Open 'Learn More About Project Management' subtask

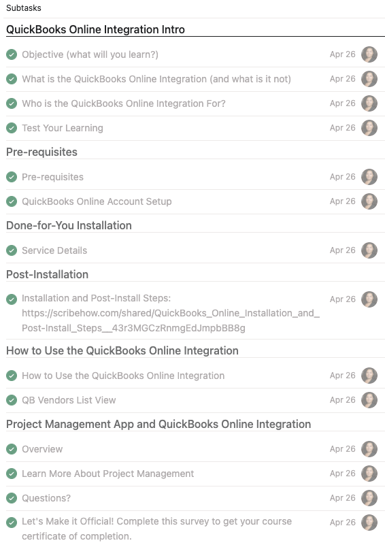pos(107,474)
